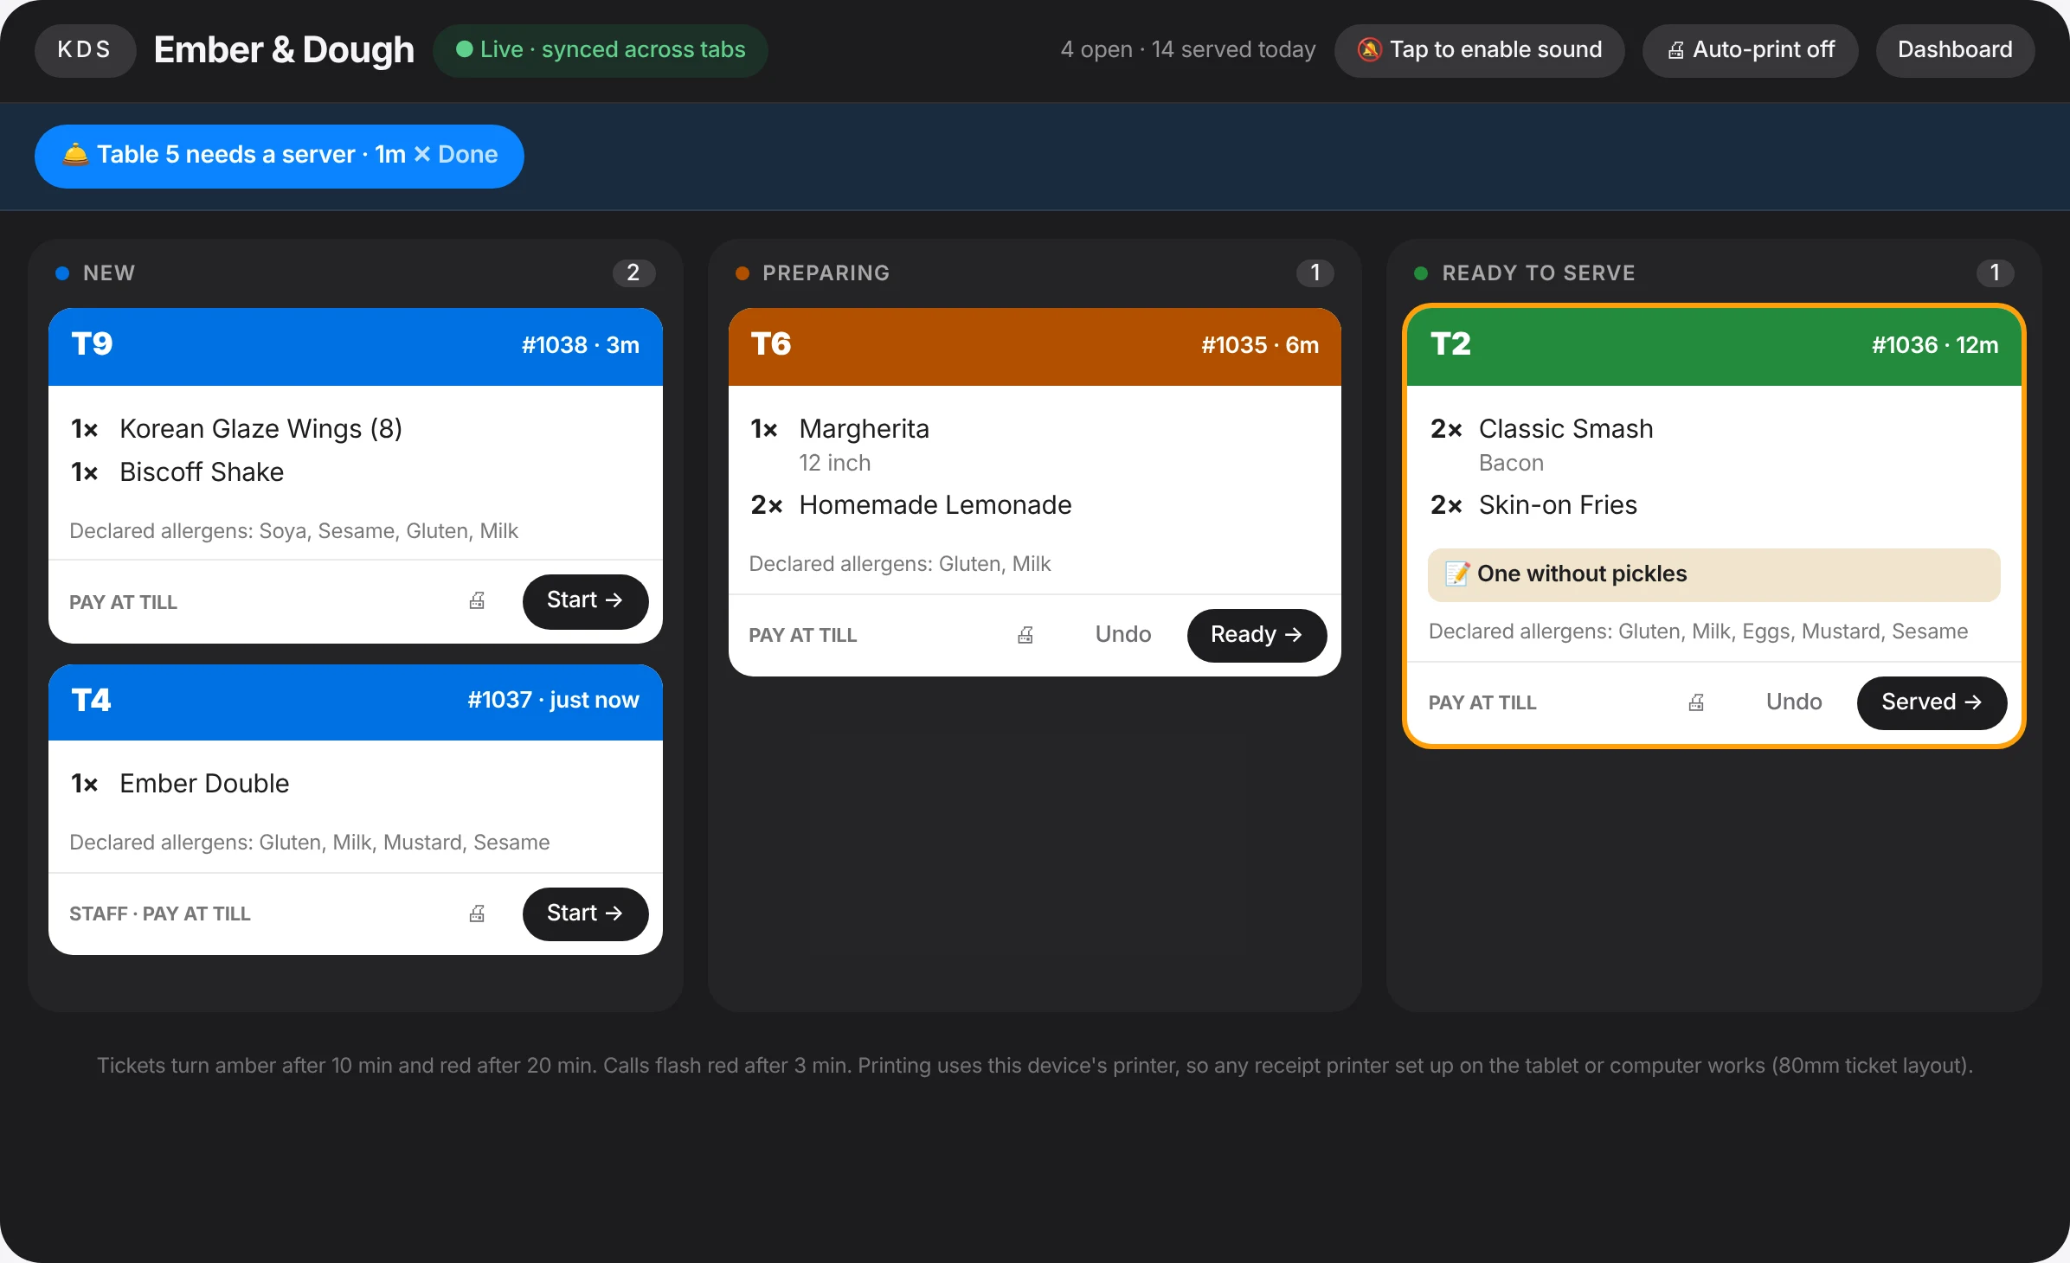Undo status of T2 order
Image resolution: width=2070 pixels, height=1263 pixels.
click(1794, 702)
